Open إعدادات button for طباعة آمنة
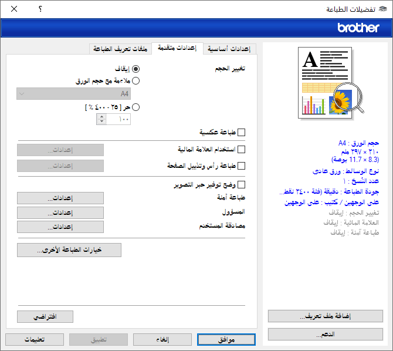This screenshot has width=393, height=351. click(60, 198)
